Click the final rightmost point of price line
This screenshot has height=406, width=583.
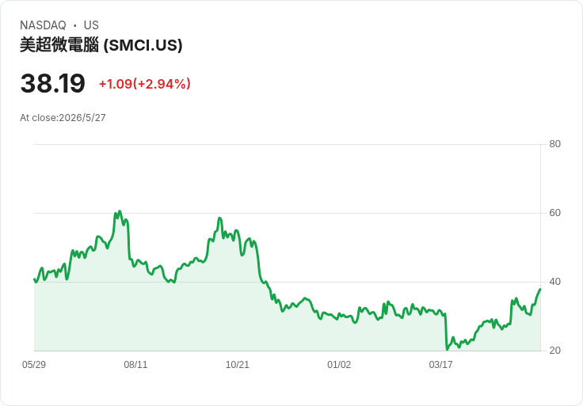(x=540, y=289)
